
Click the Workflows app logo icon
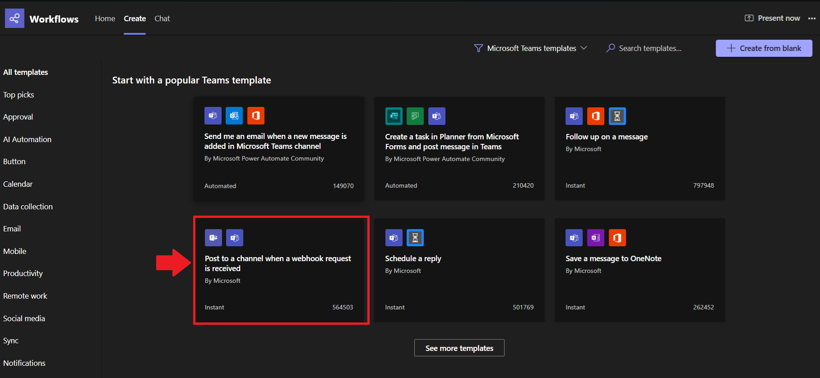click(x=14, y=18)
